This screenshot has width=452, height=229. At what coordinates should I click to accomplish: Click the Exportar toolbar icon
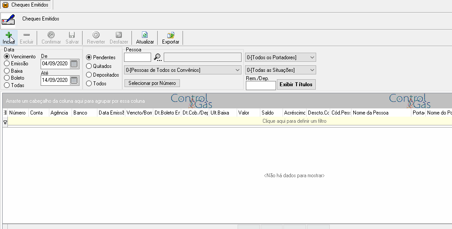[171, 35]
